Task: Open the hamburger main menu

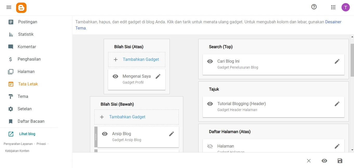Action: point(9,7)
